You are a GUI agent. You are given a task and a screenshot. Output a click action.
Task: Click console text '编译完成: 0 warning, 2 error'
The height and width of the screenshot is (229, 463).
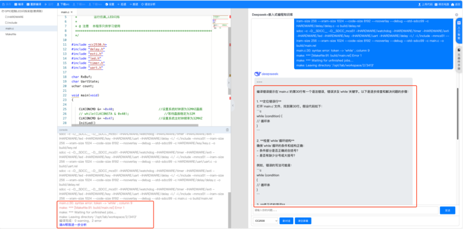click(80, 221)
